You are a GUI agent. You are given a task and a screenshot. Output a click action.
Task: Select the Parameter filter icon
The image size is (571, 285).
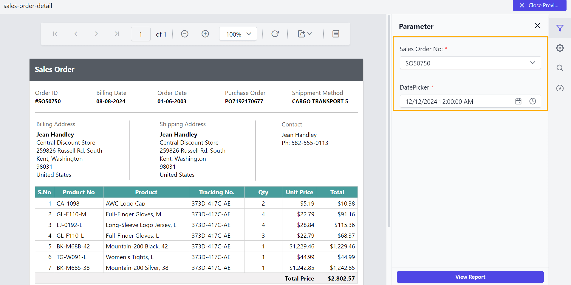[x=560, y=28]
